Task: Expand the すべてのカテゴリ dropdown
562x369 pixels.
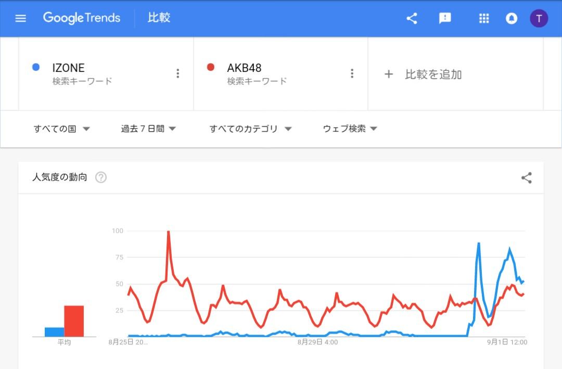Action: pyautogui.click(x=250, y=129)
